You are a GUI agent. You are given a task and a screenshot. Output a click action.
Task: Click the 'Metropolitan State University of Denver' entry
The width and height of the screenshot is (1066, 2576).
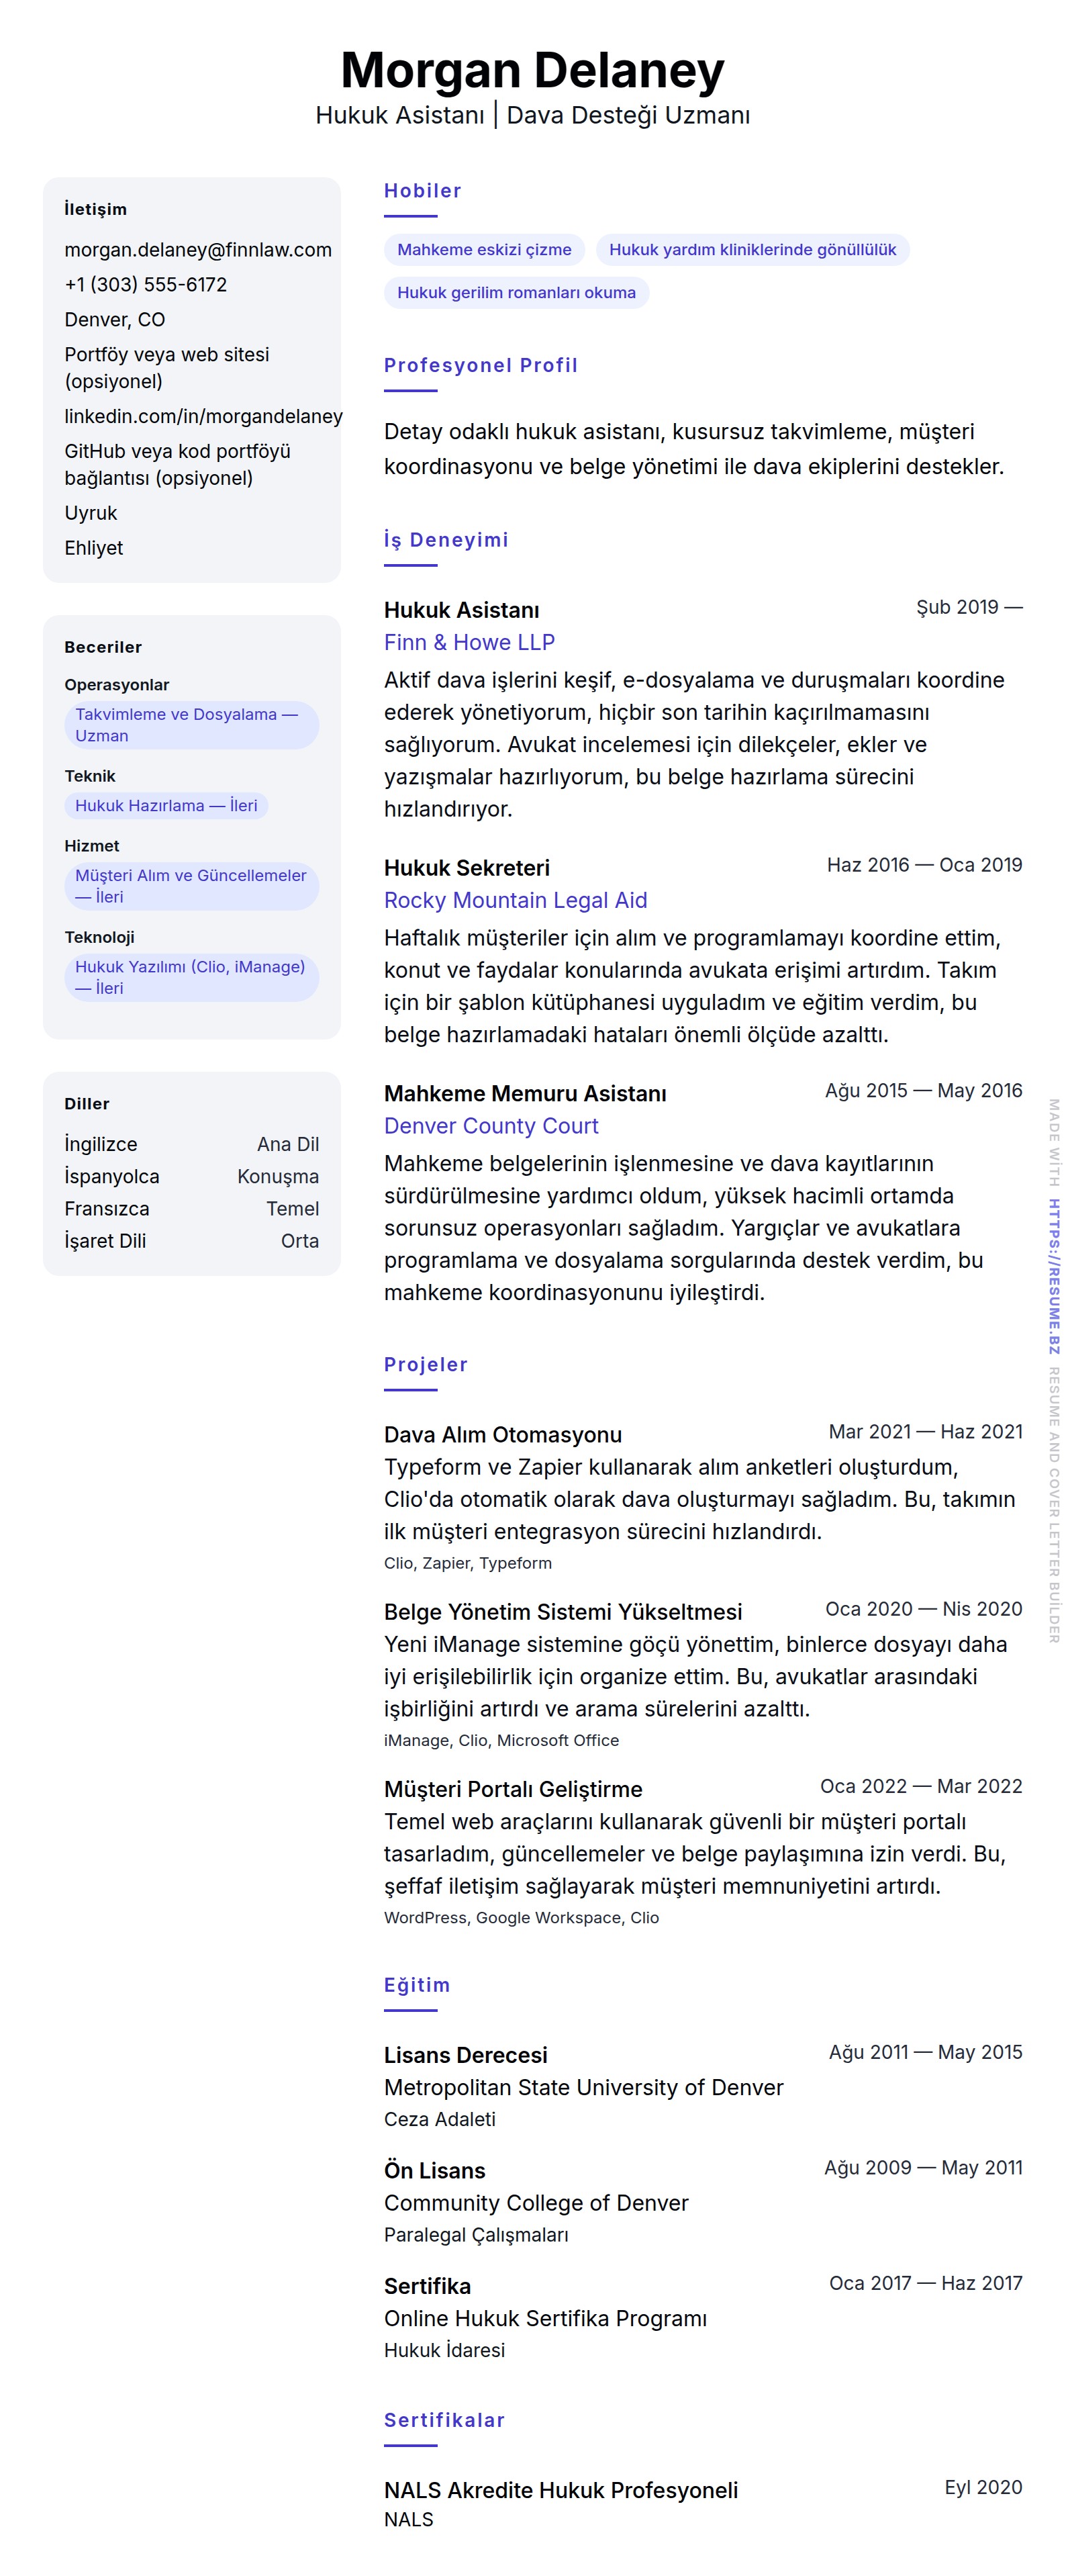[583, 2088]
